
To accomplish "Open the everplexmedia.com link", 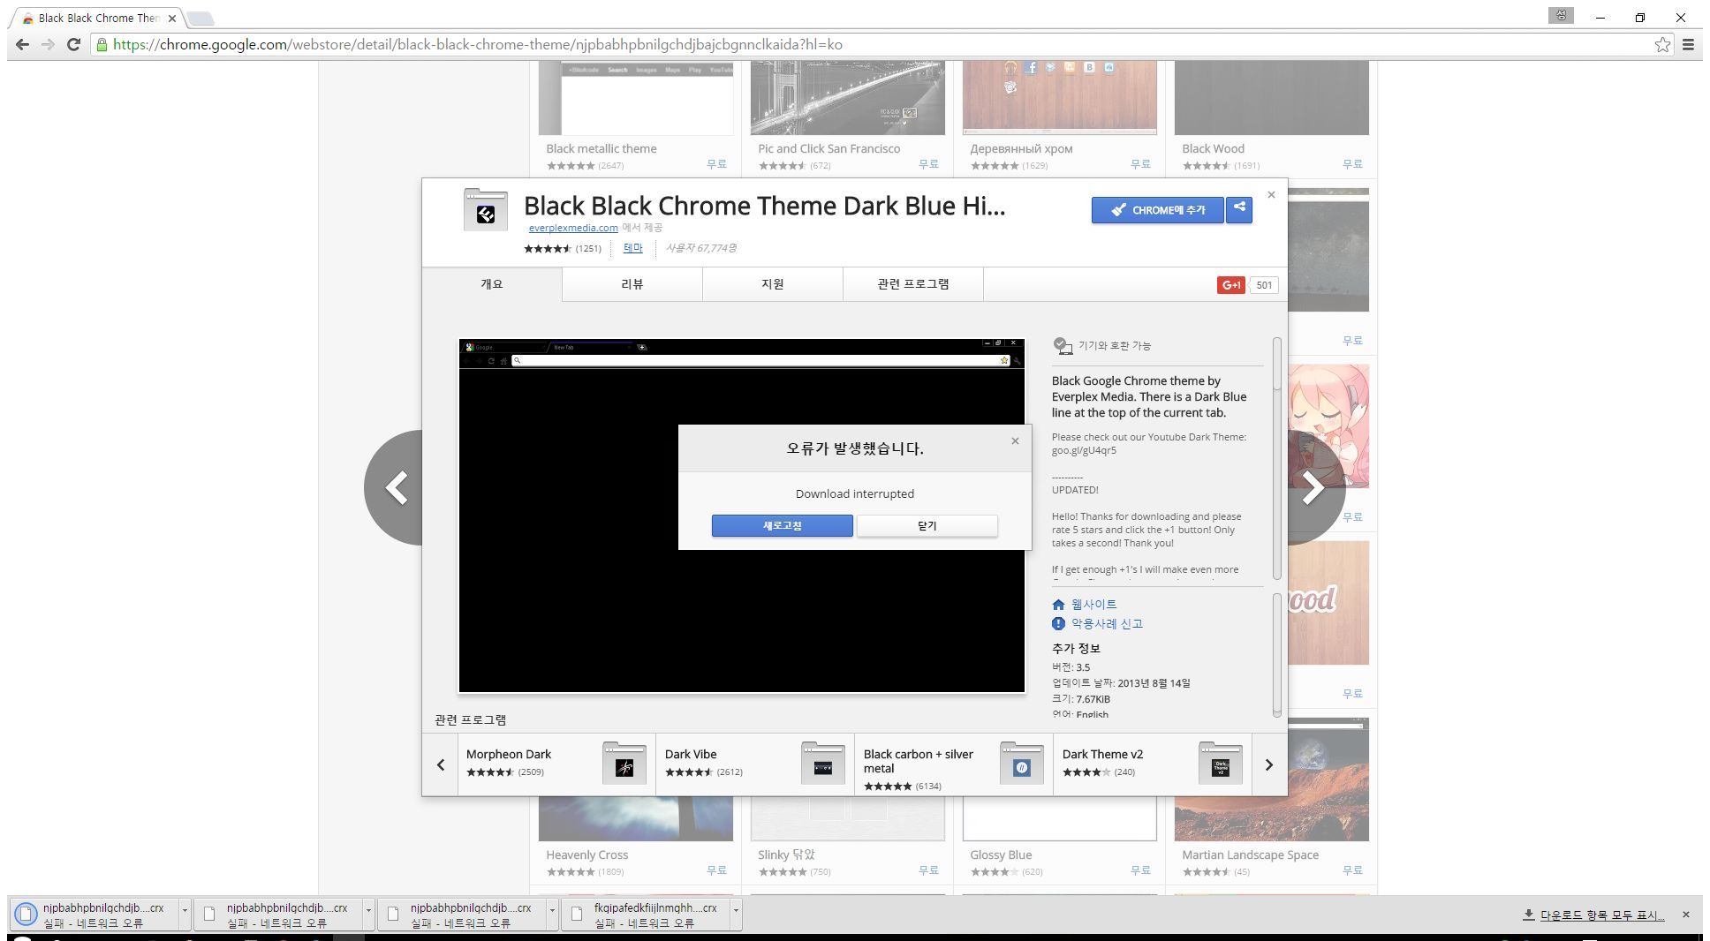I will [573, 228].
